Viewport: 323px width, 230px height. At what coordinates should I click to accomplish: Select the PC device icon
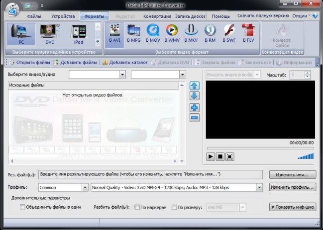[x=21, y=34]
